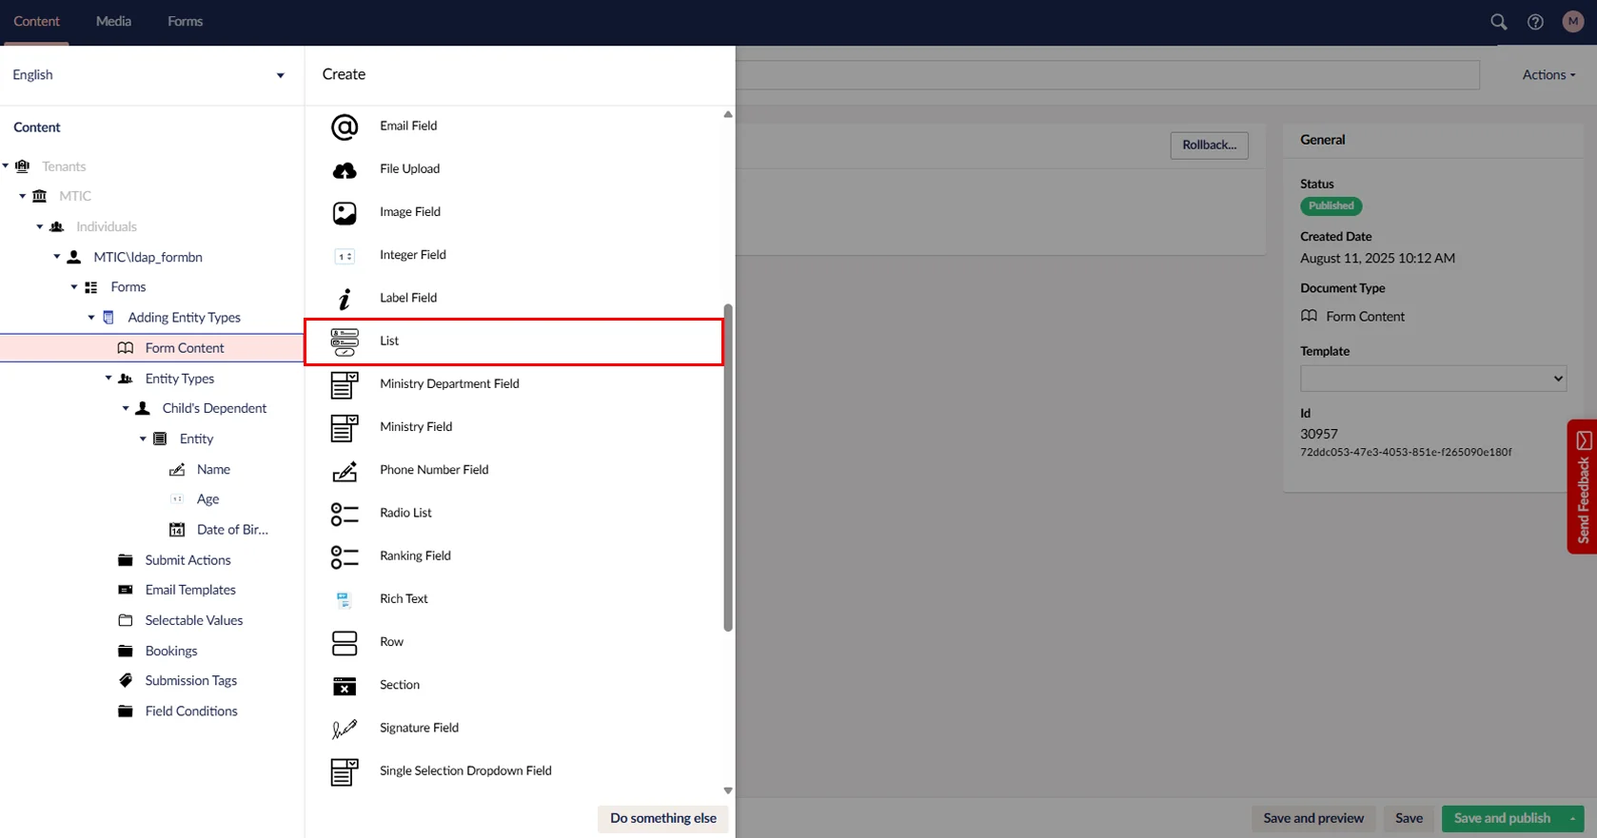
Task: Choose the Image Field picture icon
Action: click(x=345, y=213)
